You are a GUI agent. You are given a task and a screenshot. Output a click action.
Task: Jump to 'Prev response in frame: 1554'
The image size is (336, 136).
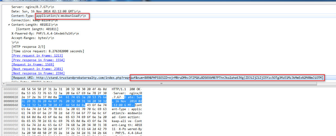[x=38, y=60]
